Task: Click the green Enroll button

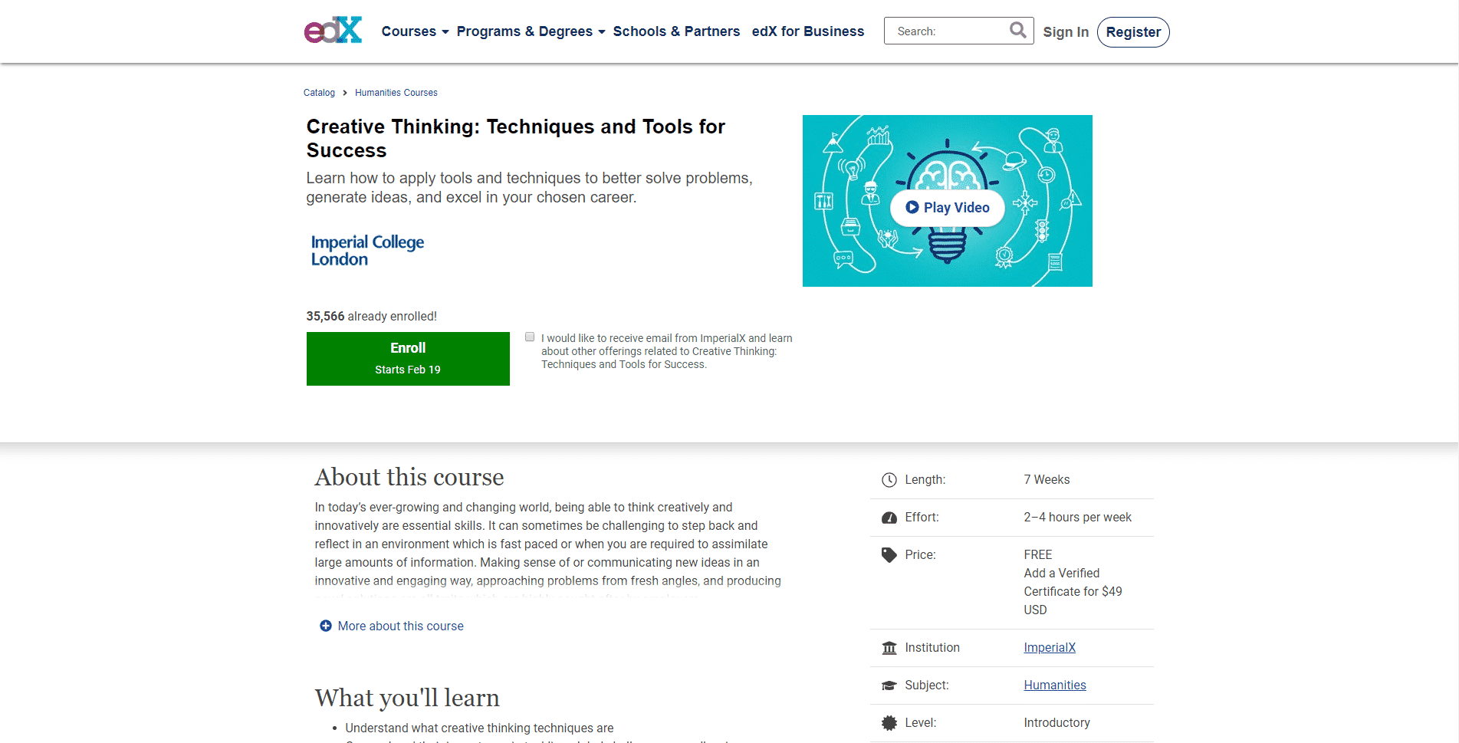Action: coord(408,359)
